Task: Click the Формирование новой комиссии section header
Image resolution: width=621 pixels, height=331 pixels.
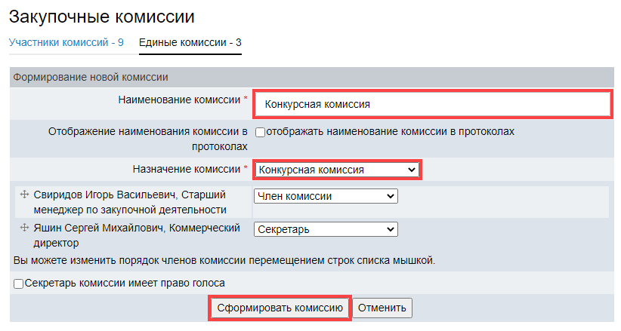Action: point(91,77)
